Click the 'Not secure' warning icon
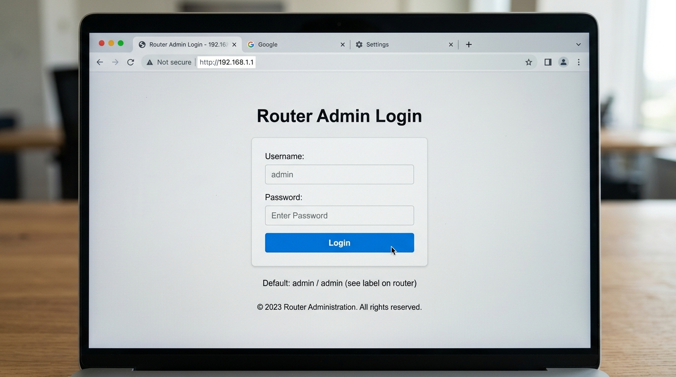This screenshot has height=377, width=676. pyautogui.click(x=150, y=62)
